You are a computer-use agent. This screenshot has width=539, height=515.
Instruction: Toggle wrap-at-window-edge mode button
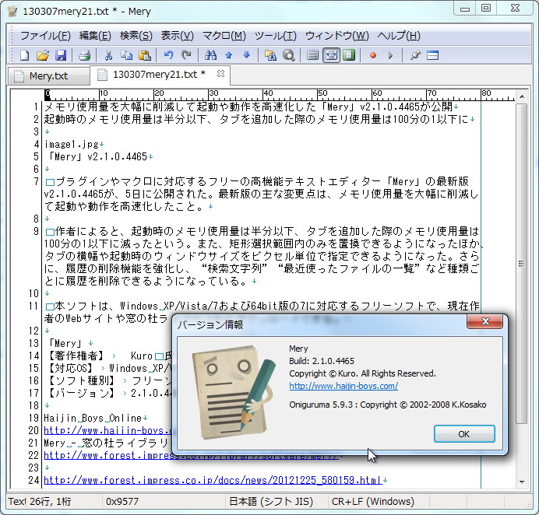331,55
